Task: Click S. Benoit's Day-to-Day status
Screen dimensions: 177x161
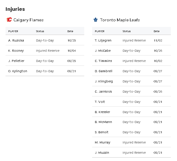Action: coord(132,132)
